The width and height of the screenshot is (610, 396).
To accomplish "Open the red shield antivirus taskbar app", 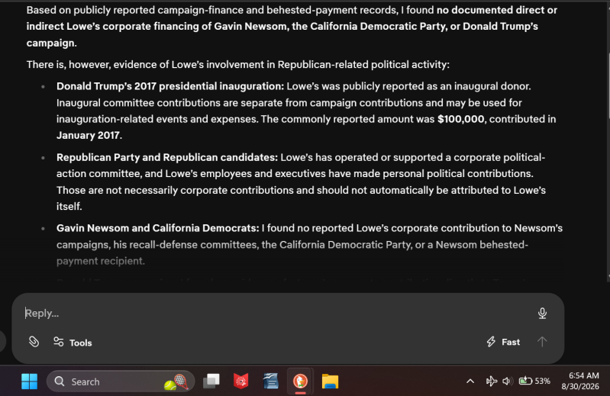I will click(240, 382).
